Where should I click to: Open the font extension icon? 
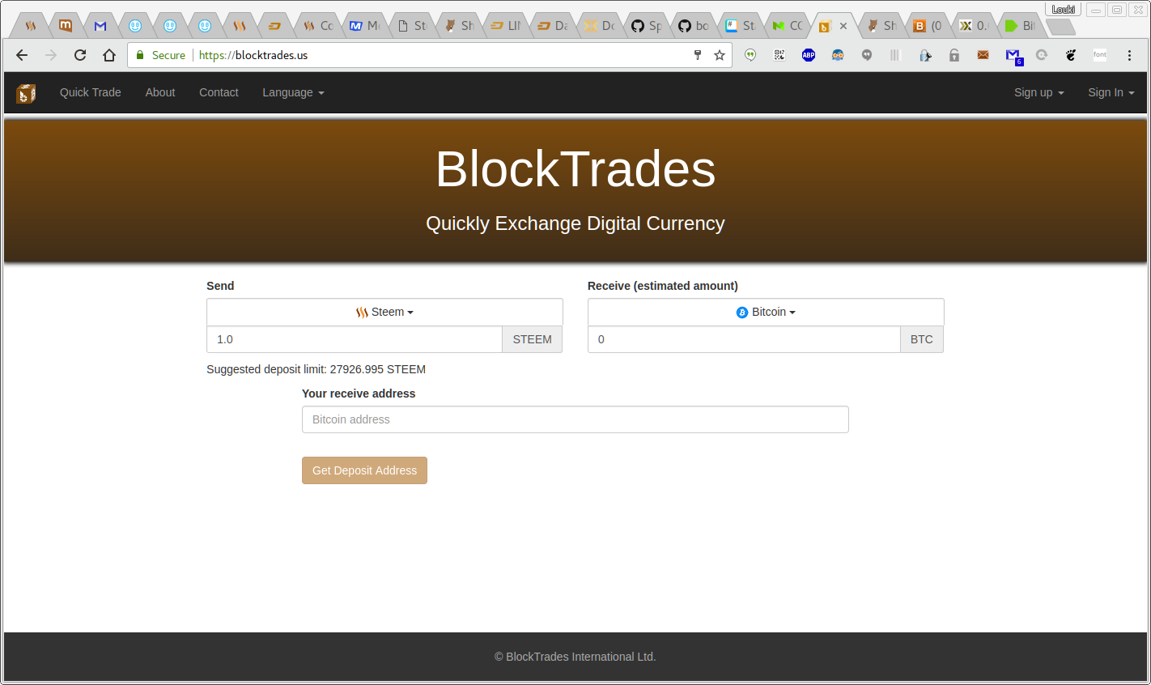1100,55
